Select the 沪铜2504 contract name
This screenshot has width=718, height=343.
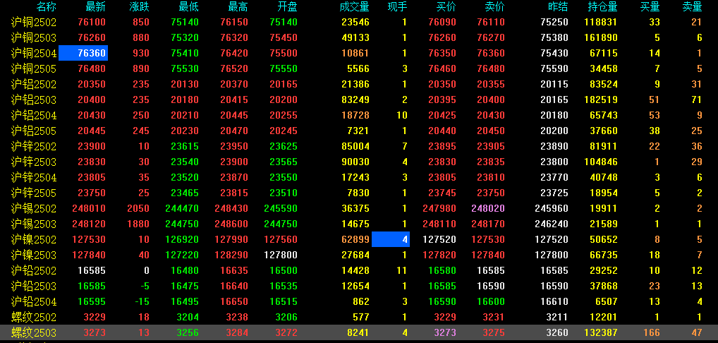tap(33, 53)
